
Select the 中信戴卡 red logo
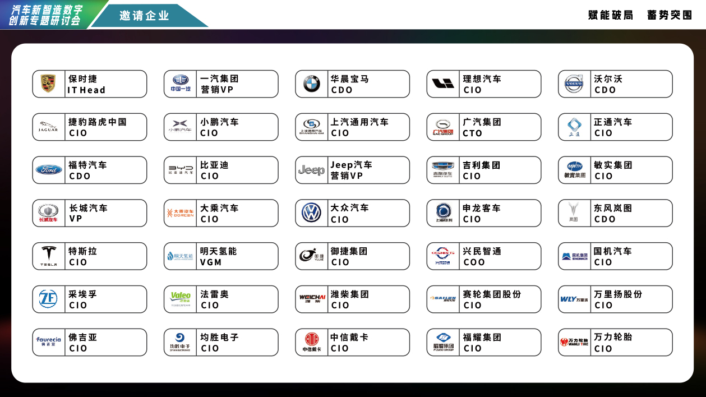[312, 342]
